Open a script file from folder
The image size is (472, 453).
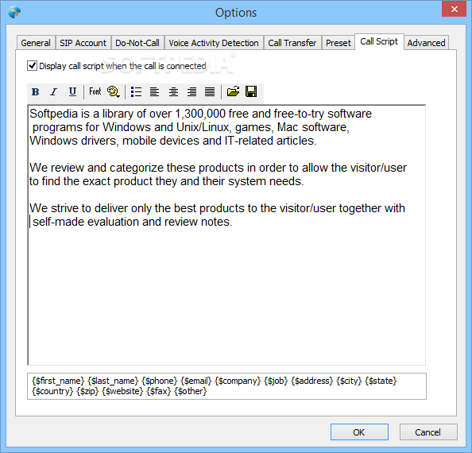click(233, 91)
